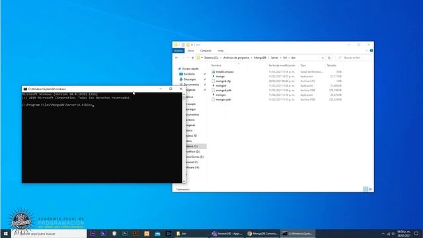Sort by Fecha de modificación column
Image resolution: width=423 pixels, height=238 pixels.
click(x=282, y=65)
